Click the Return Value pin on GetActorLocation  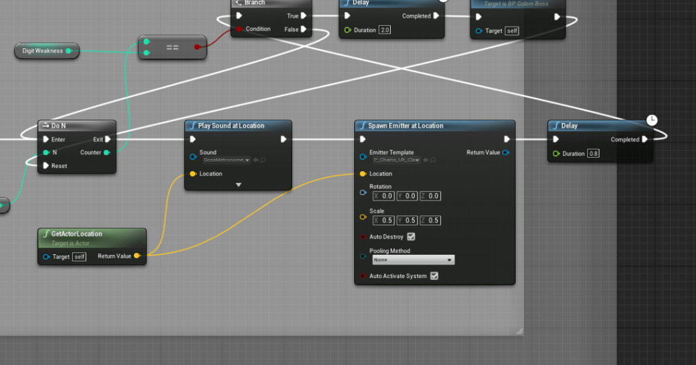[x=137, y=256]
